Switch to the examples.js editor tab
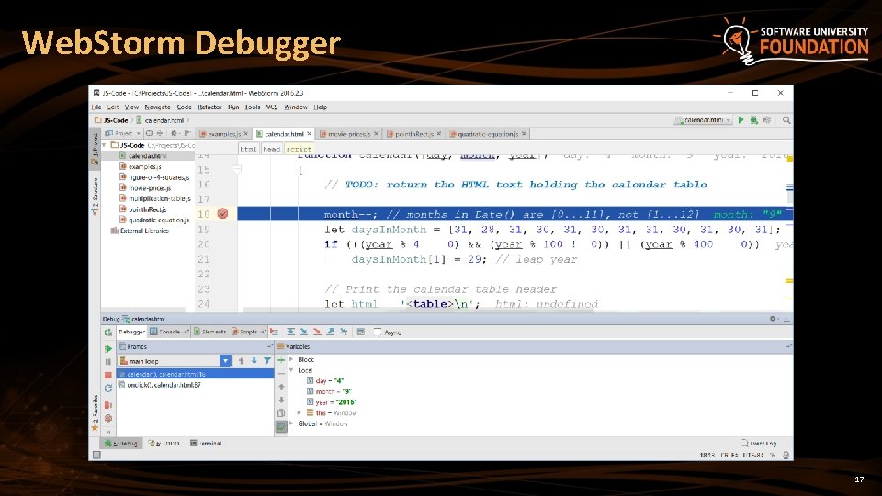The image size is (882, 496). coord(224,134)
